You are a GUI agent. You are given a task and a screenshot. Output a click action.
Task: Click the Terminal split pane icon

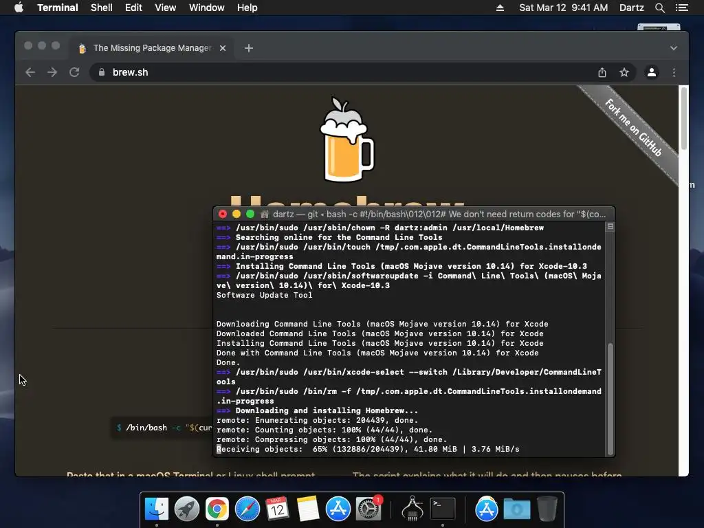[x=610, y=227]
